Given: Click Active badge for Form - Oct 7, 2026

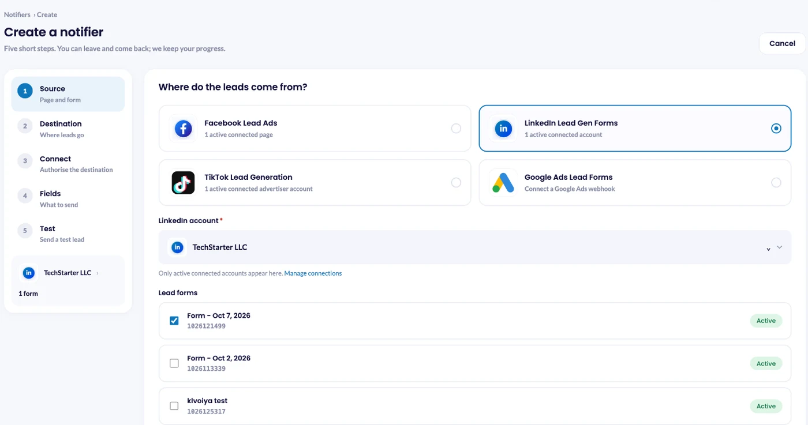Looking at the screenshot, I should pyautogui.click(x=766, y=321).
